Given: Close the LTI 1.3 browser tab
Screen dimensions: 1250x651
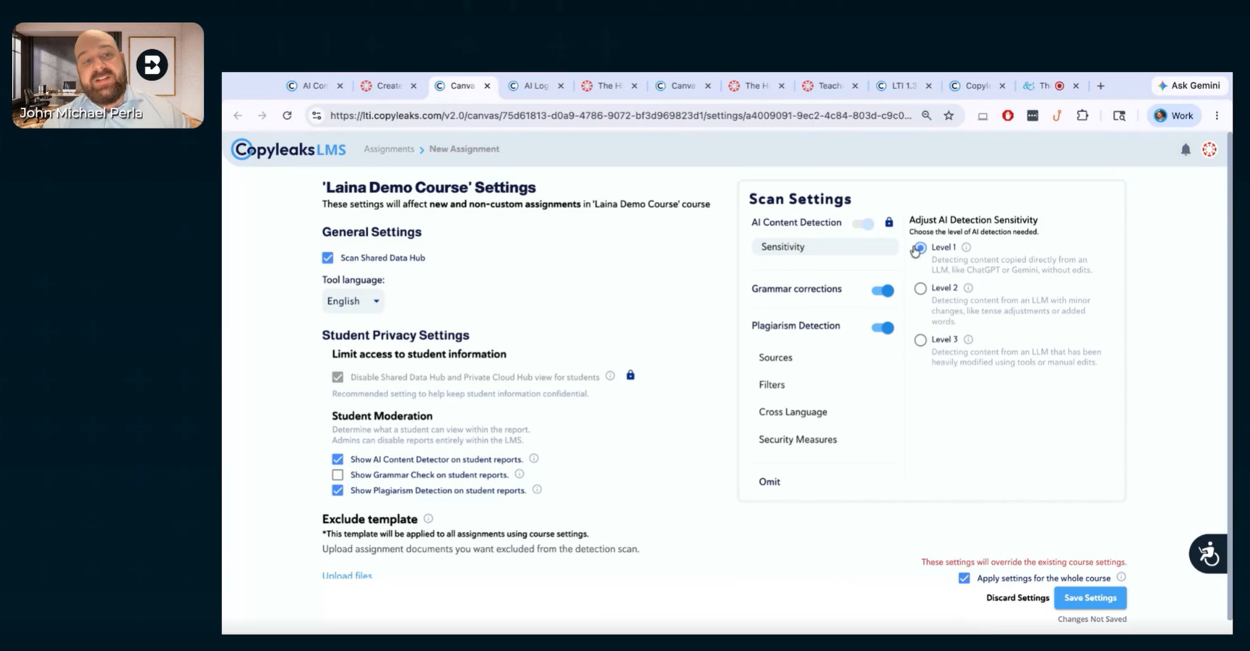Looking at the screenshot, I should [x=929, y=86].
